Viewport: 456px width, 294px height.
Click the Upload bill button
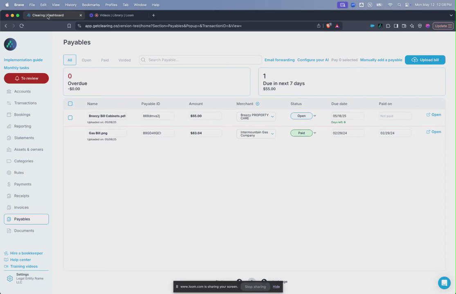pos(425,60)
